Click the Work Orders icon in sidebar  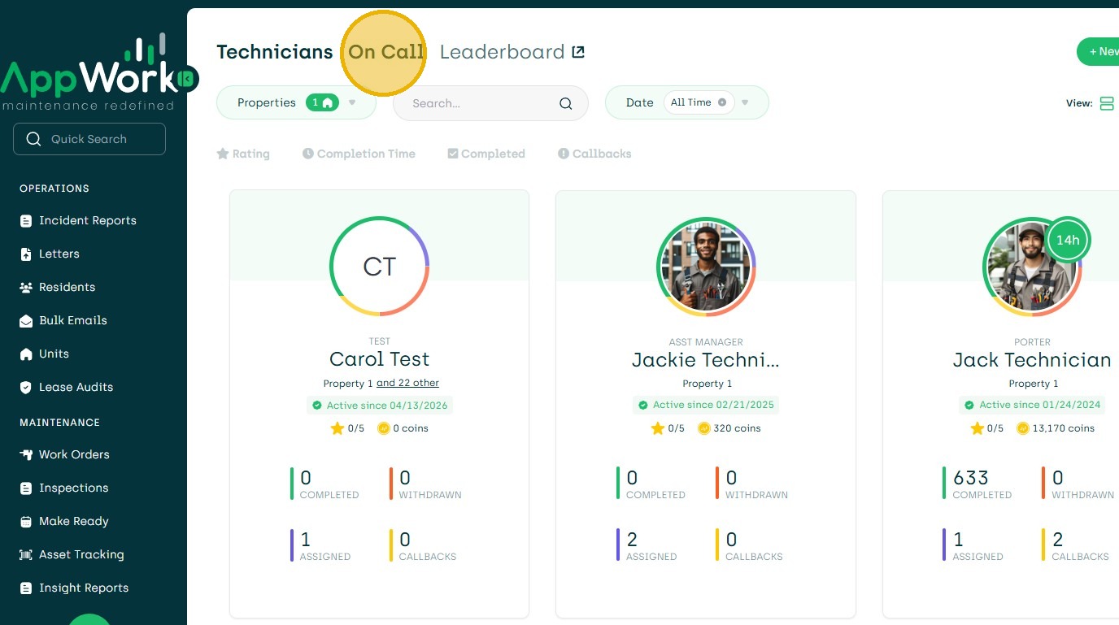(x=26, y=455)
